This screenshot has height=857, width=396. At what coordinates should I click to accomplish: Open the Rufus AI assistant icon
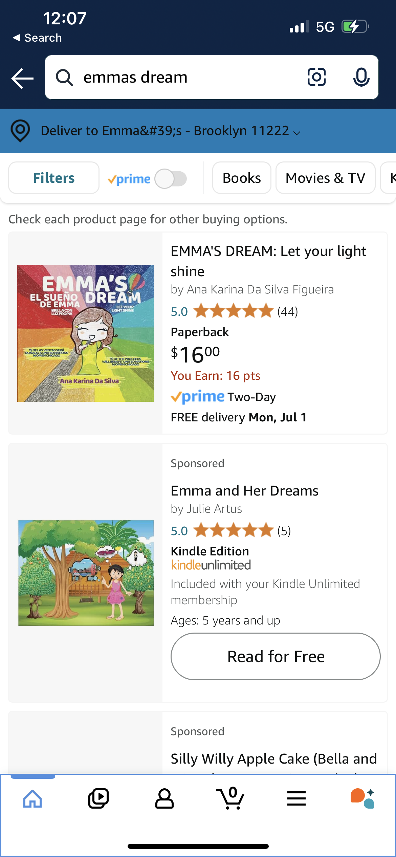click(x=362, y=799)
